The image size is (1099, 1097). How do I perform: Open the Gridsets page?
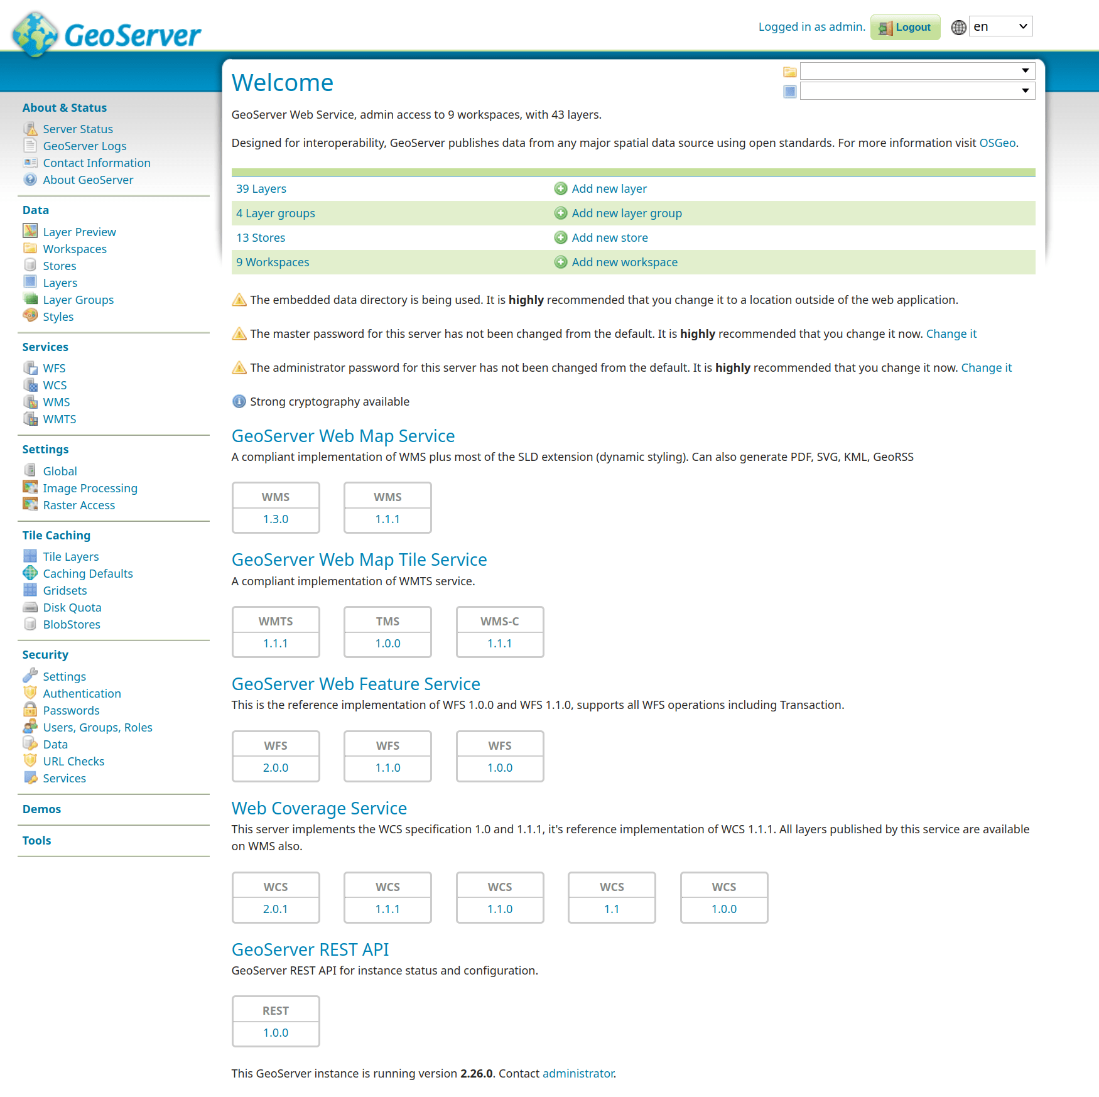tap(65, 590)
